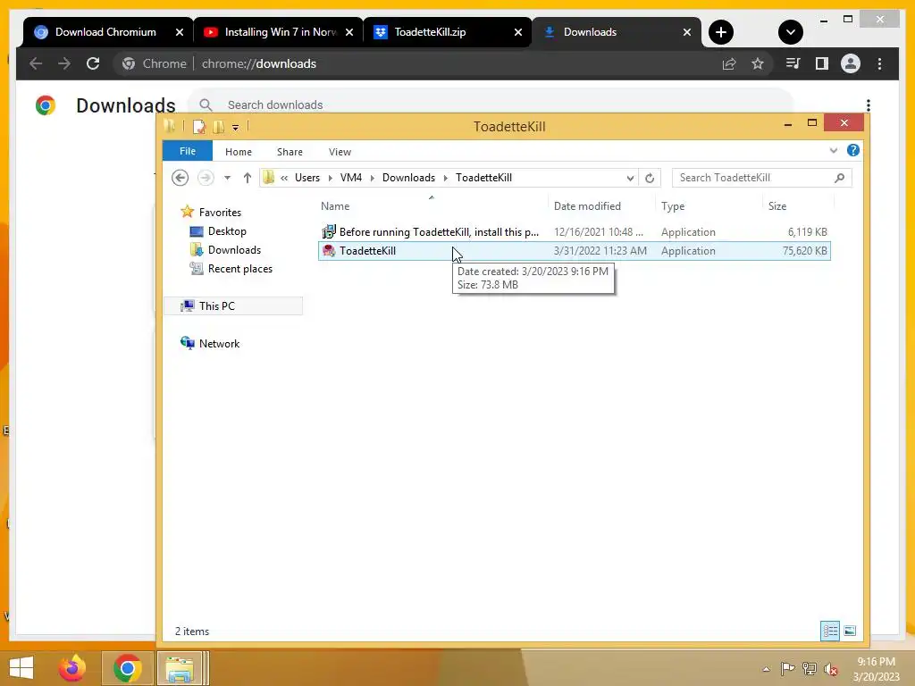The image size is (915, 686).
Task: Close the ToadetteKill.zip tab
Action: pyautogui.click(x=518, y=32)
